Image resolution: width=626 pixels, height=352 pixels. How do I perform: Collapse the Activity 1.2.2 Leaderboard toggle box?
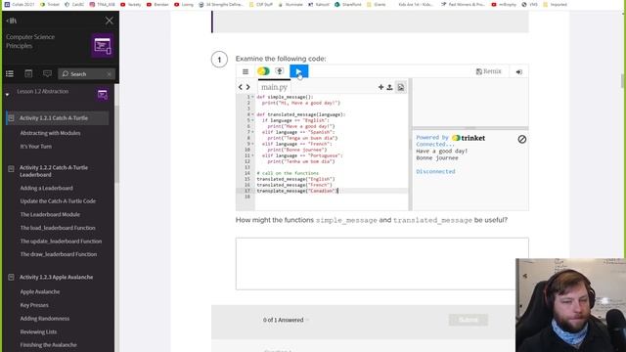coord(11,169)
